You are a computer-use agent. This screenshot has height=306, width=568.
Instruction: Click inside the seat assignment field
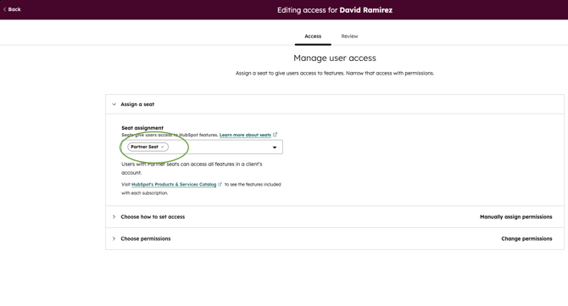[202, 147]
